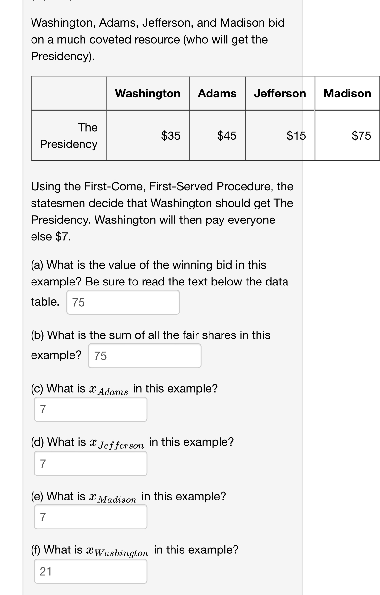Click the Washington column header in the table
Screen dimensions: 380x595
[148, 94]
